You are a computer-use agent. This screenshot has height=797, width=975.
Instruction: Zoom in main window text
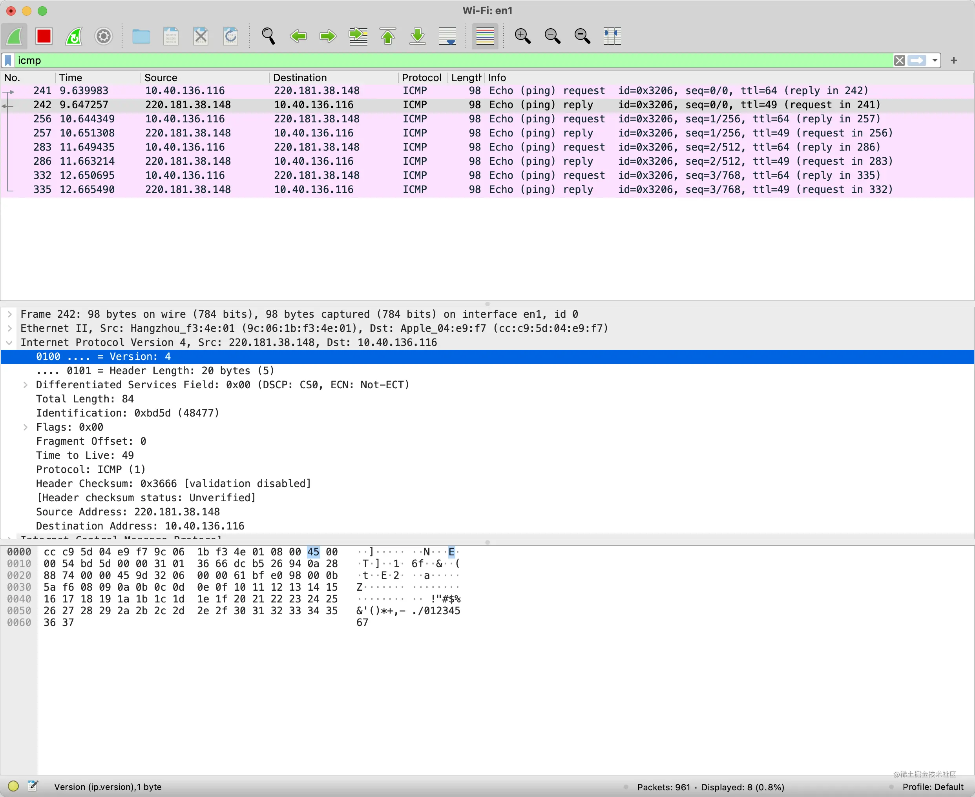pyautogui.click(x=523, y=36)
